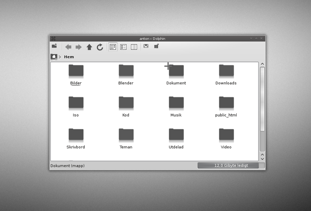The height and width of the screenshot is (211, 311).
Task: Select the Hem breadcrumb item
Action: click(69, 57)
